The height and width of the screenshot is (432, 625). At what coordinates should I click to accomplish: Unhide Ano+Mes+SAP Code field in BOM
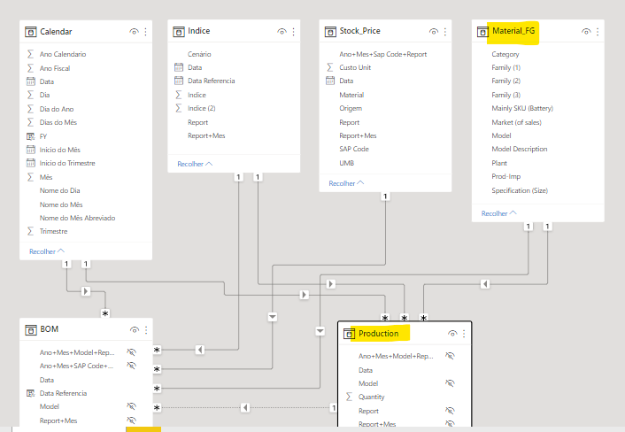pyautogui.click(x=131, y=366)
